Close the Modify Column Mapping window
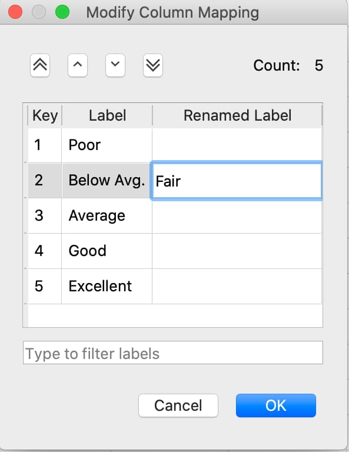This screenshot has height=452, width=349. 15,12
